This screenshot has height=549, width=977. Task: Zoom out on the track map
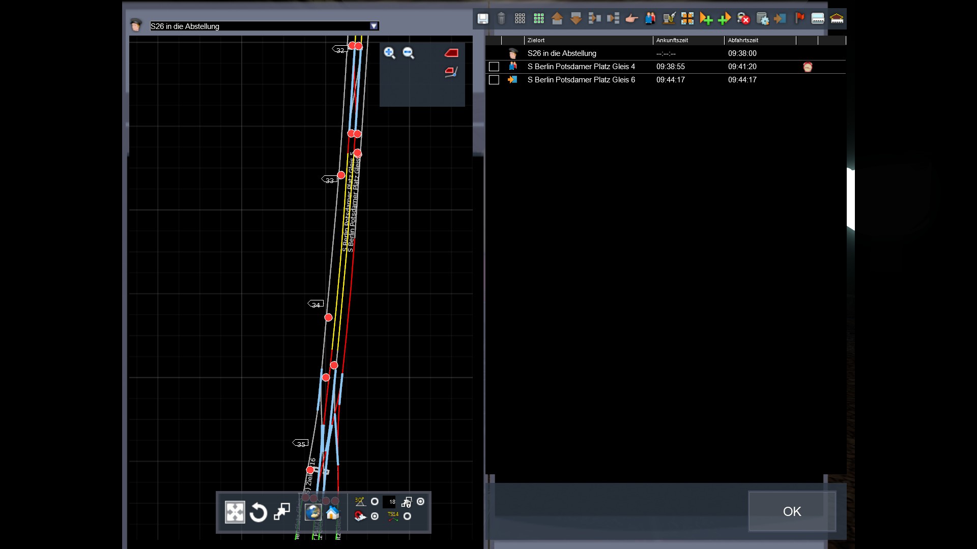coord(408,53)
